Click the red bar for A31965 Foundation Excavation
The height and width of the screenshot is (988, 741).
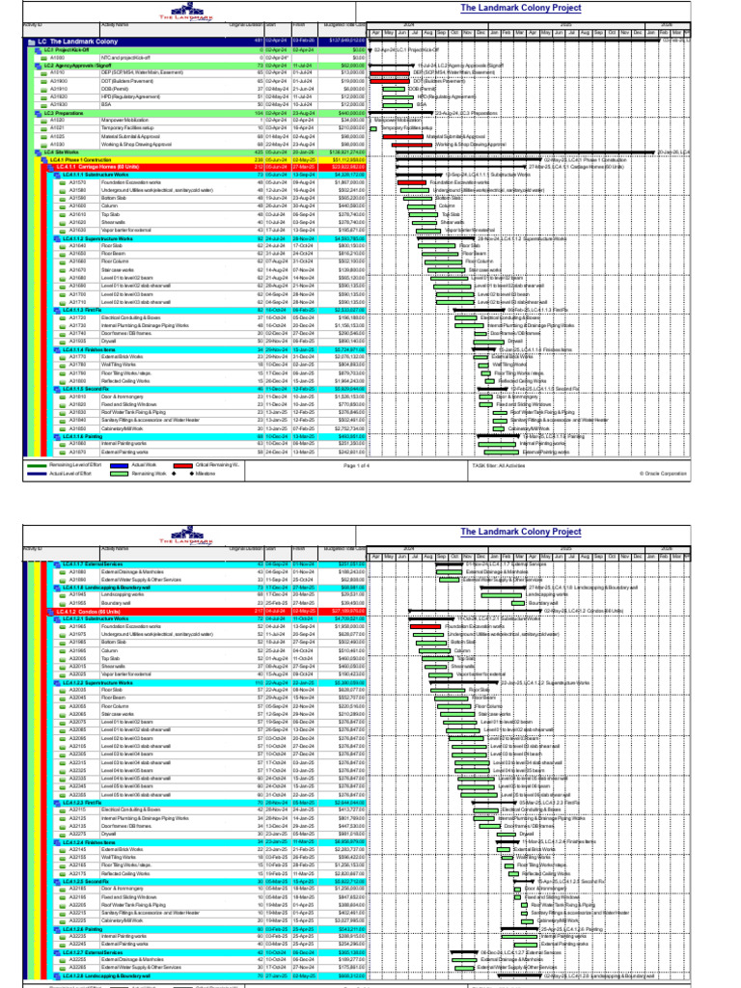click(425, 627)
